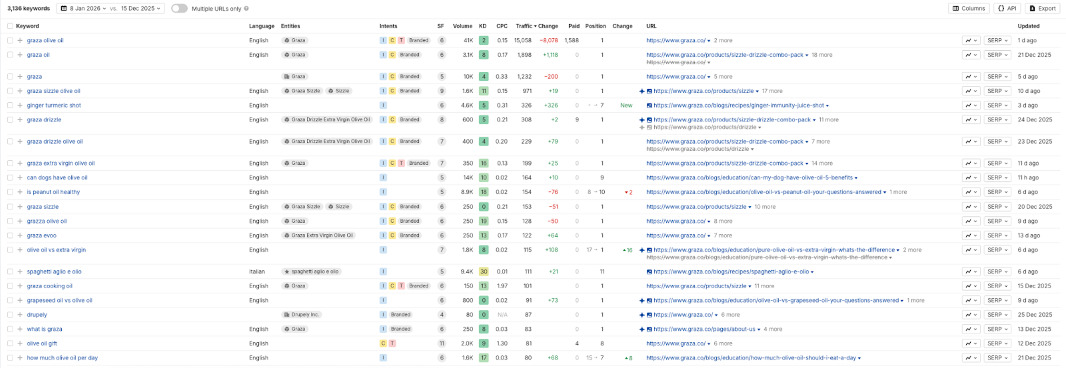Open SERP dropdown for graza olive oil
This screenshot has height=368, width=1066.
(x=997, y=41)
